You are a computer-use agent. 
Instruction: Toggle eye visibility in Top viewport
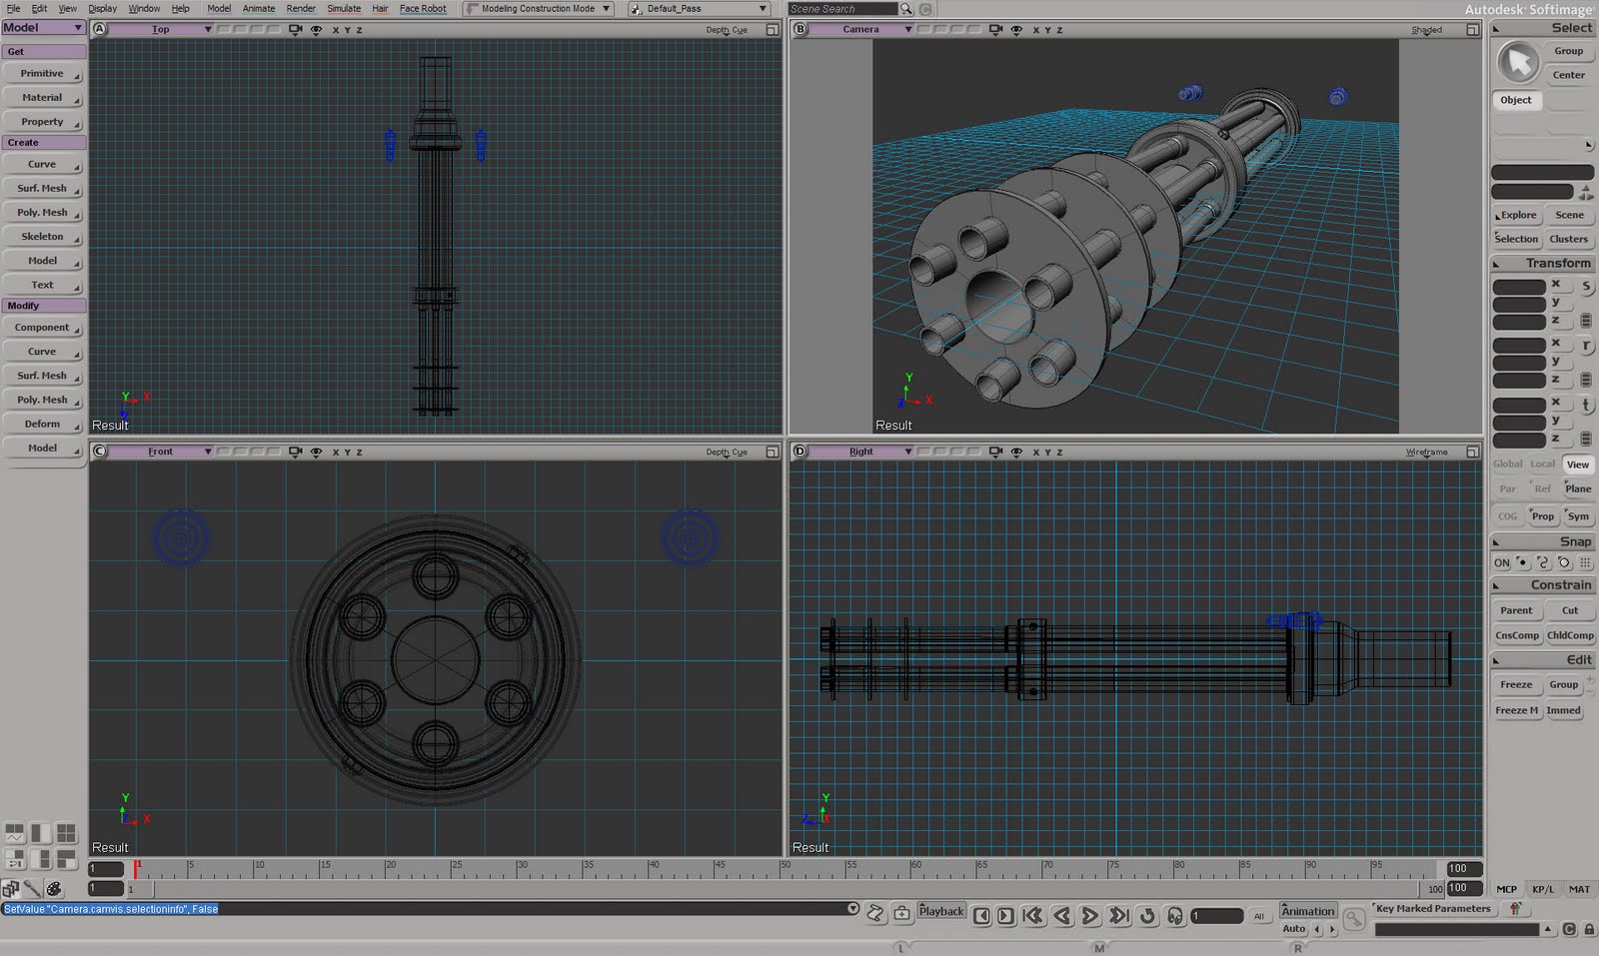click(316, 30)
